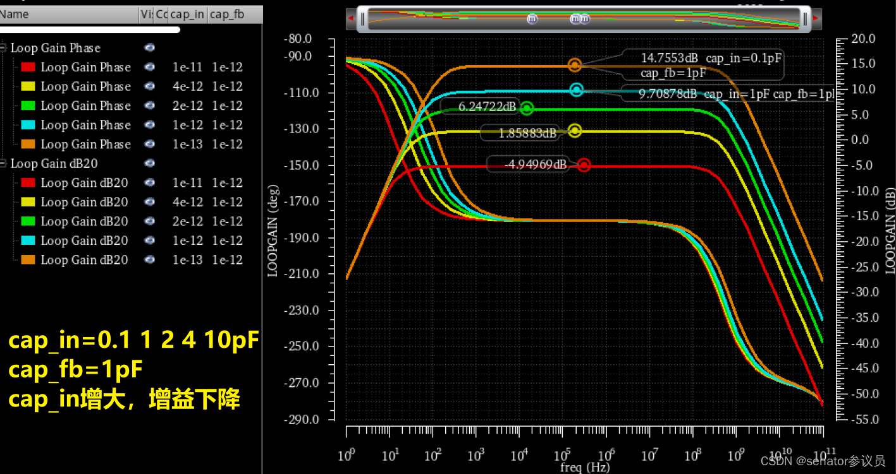
Task: Grab the right handle of overview zoom slider
Action: 806,19
